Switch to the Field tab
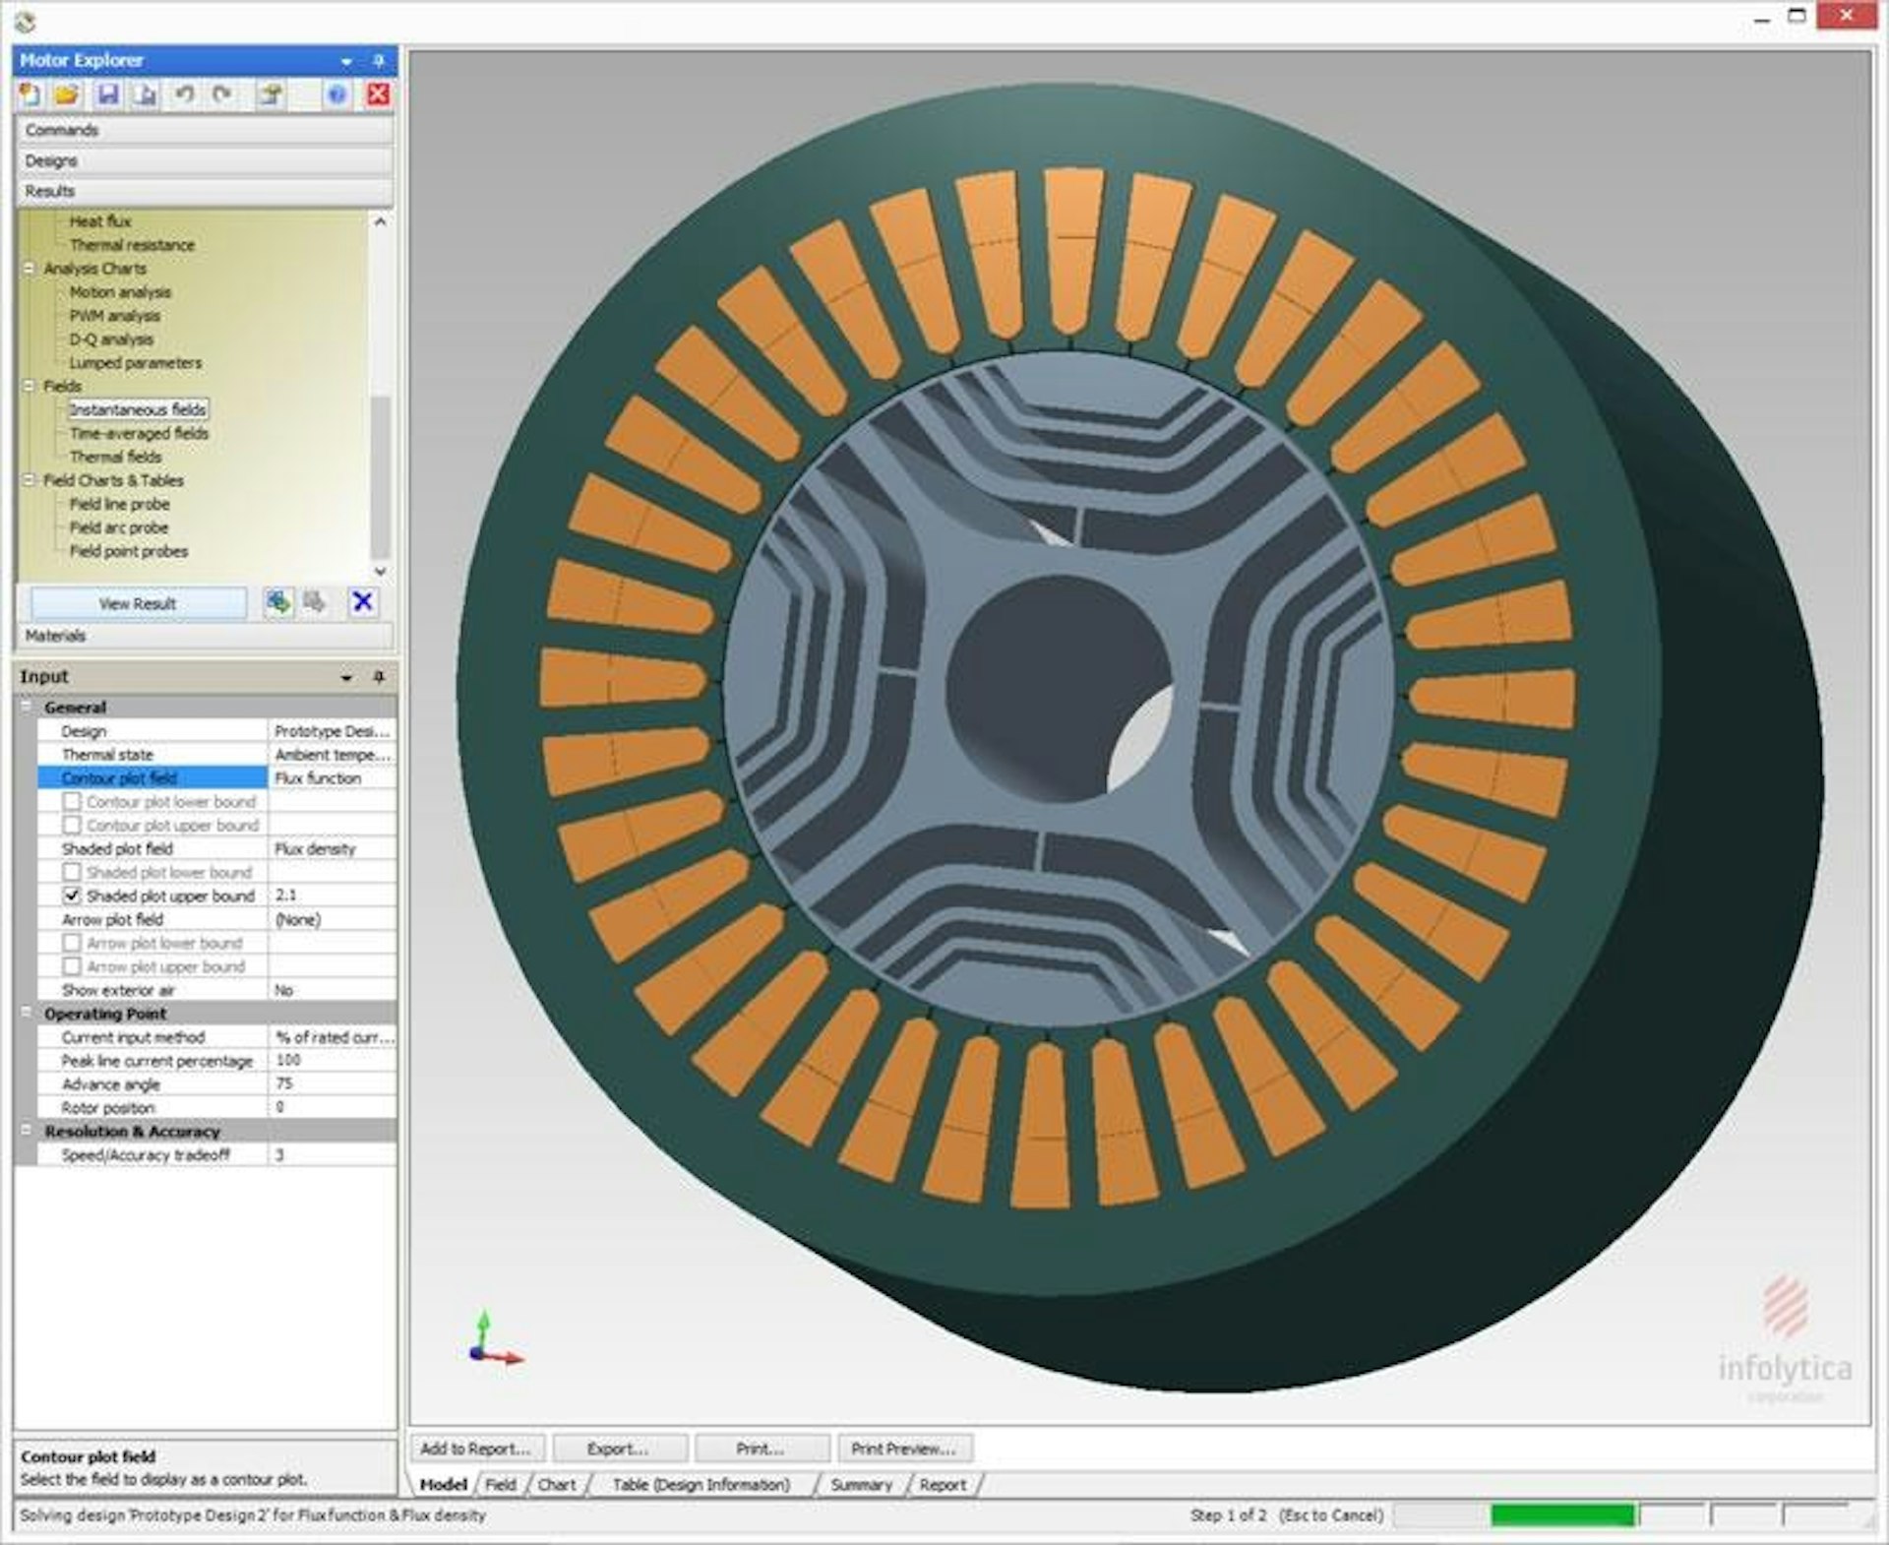The height and width of the screenshot is (1545, 1889). tap(500, 1485)
